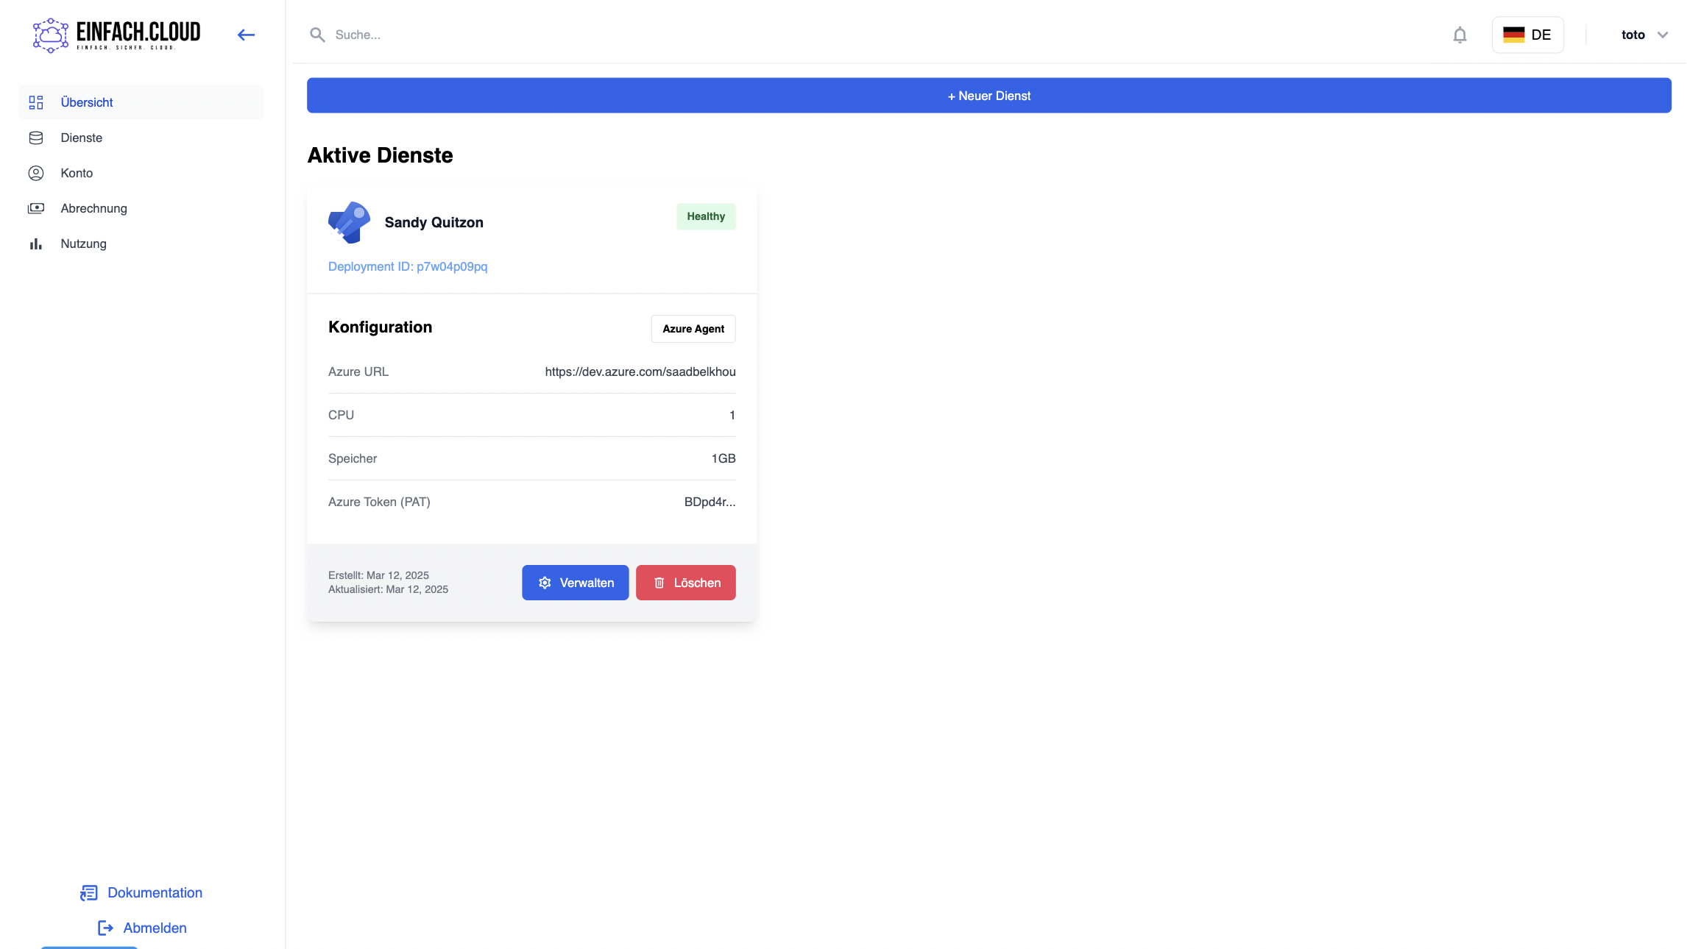Delete the service with Löschen

click(x=685, y=583)
